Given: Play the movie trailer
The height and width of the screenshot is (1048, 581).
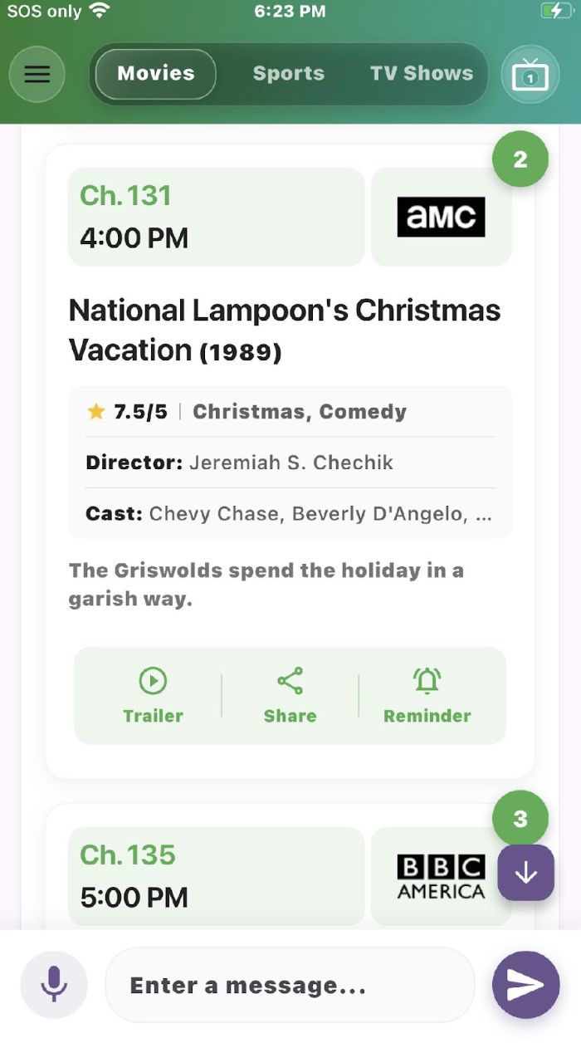Looking at the screenshot, I should pos(153,695).
